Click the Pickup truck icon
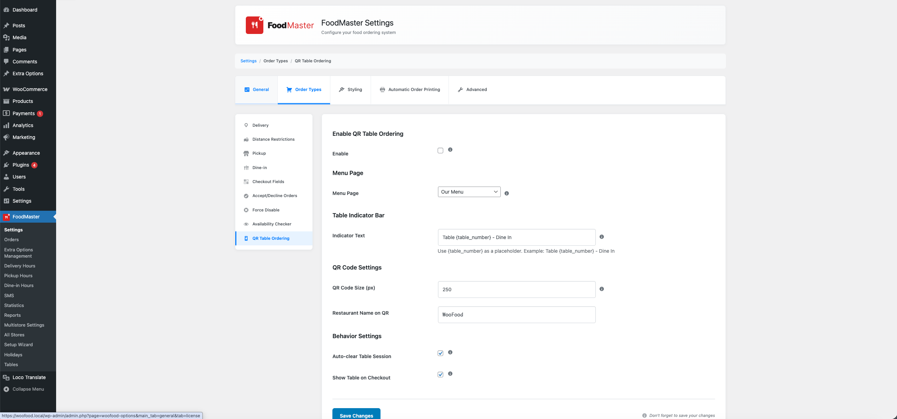Screen dimensions: 897x419 pyautogui.click(x=246, y=153)
